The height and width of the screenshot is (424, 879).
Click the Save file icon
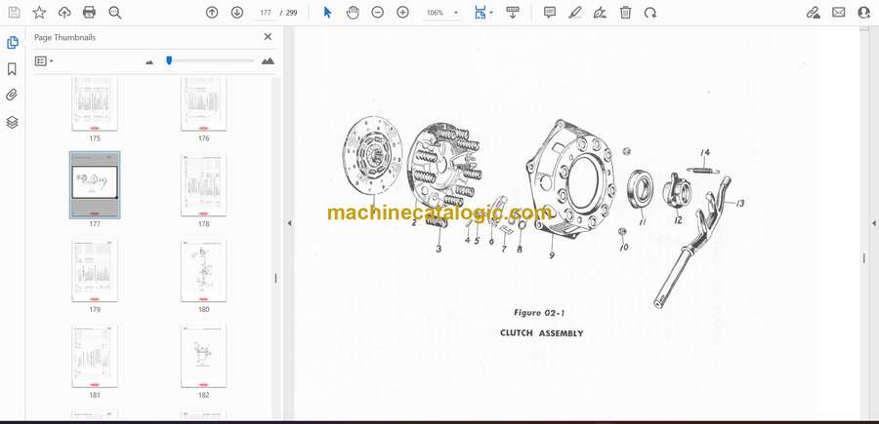(x=14, y=13)
